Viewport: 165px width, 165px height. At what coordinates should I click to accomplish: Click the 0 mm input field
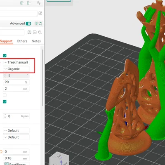pos(16,152)
